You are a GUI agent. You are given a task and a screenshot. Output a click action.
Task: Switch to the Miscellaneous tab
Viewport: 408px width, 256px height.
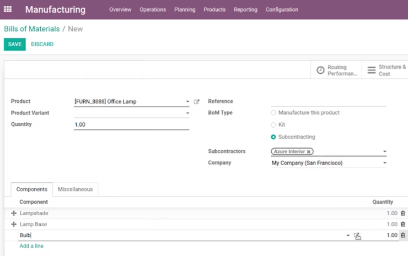click(x=75, y=189)
